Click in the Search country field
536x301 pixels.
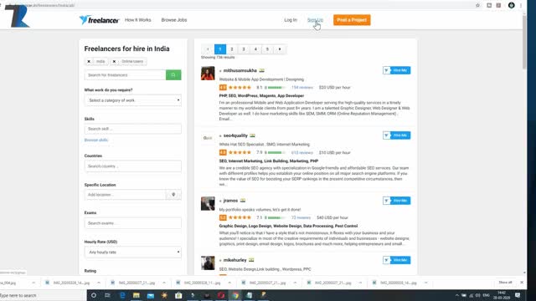[133, 166]
